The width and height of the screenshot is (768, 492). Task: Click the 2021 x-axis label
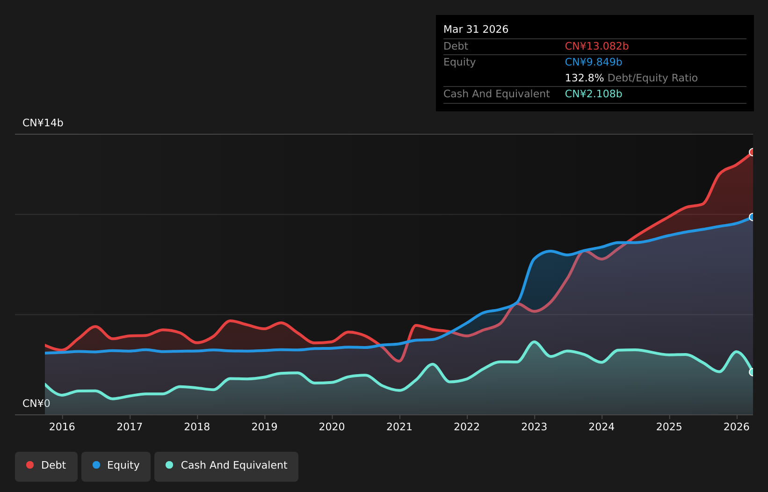tap(399, 427)
